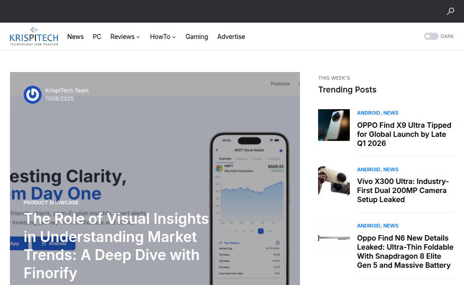Open the HowTo menu label
The width and height of the screenshot is (464, 285).
tap(160, 37)
